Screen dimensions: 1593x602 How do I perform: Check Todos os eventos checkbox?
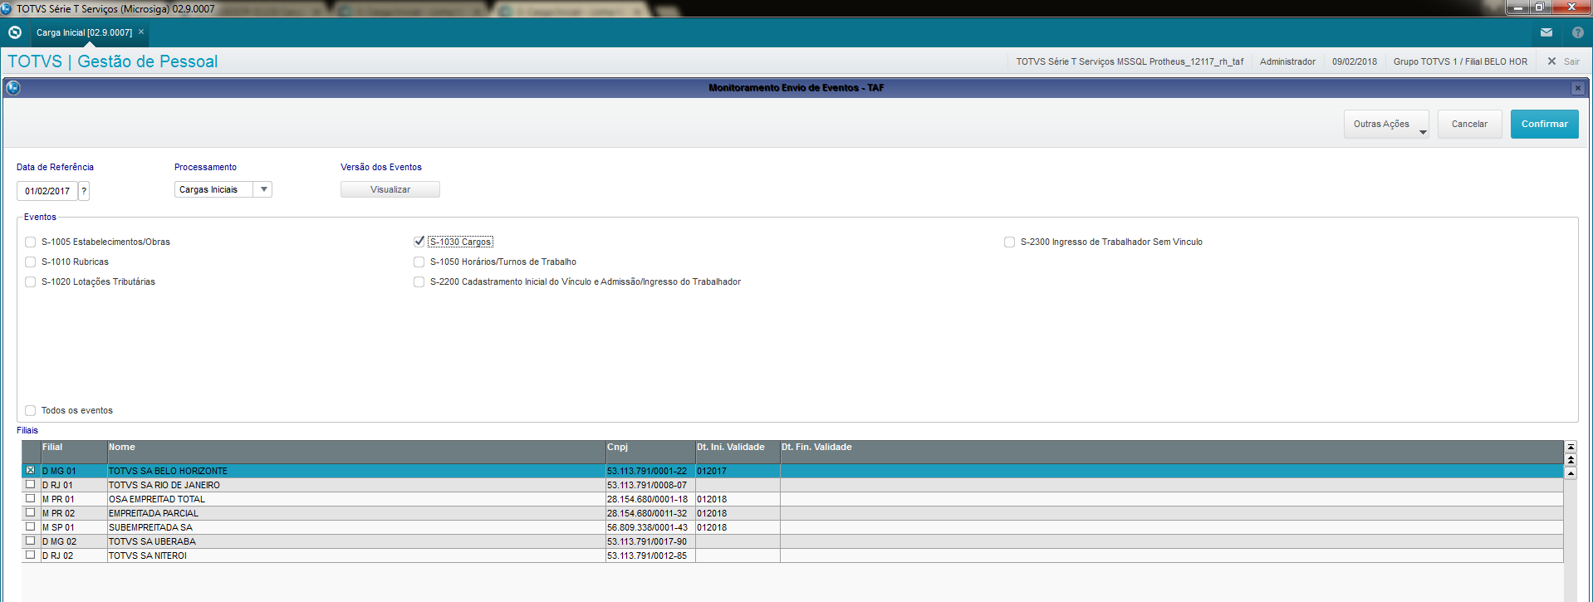click(x=31, y=411)
